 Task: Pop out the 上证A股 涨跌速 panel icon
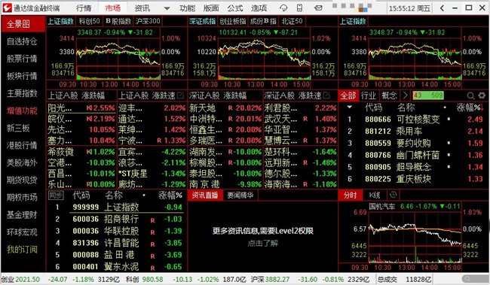pyautogui.click(x=181, y=96)
